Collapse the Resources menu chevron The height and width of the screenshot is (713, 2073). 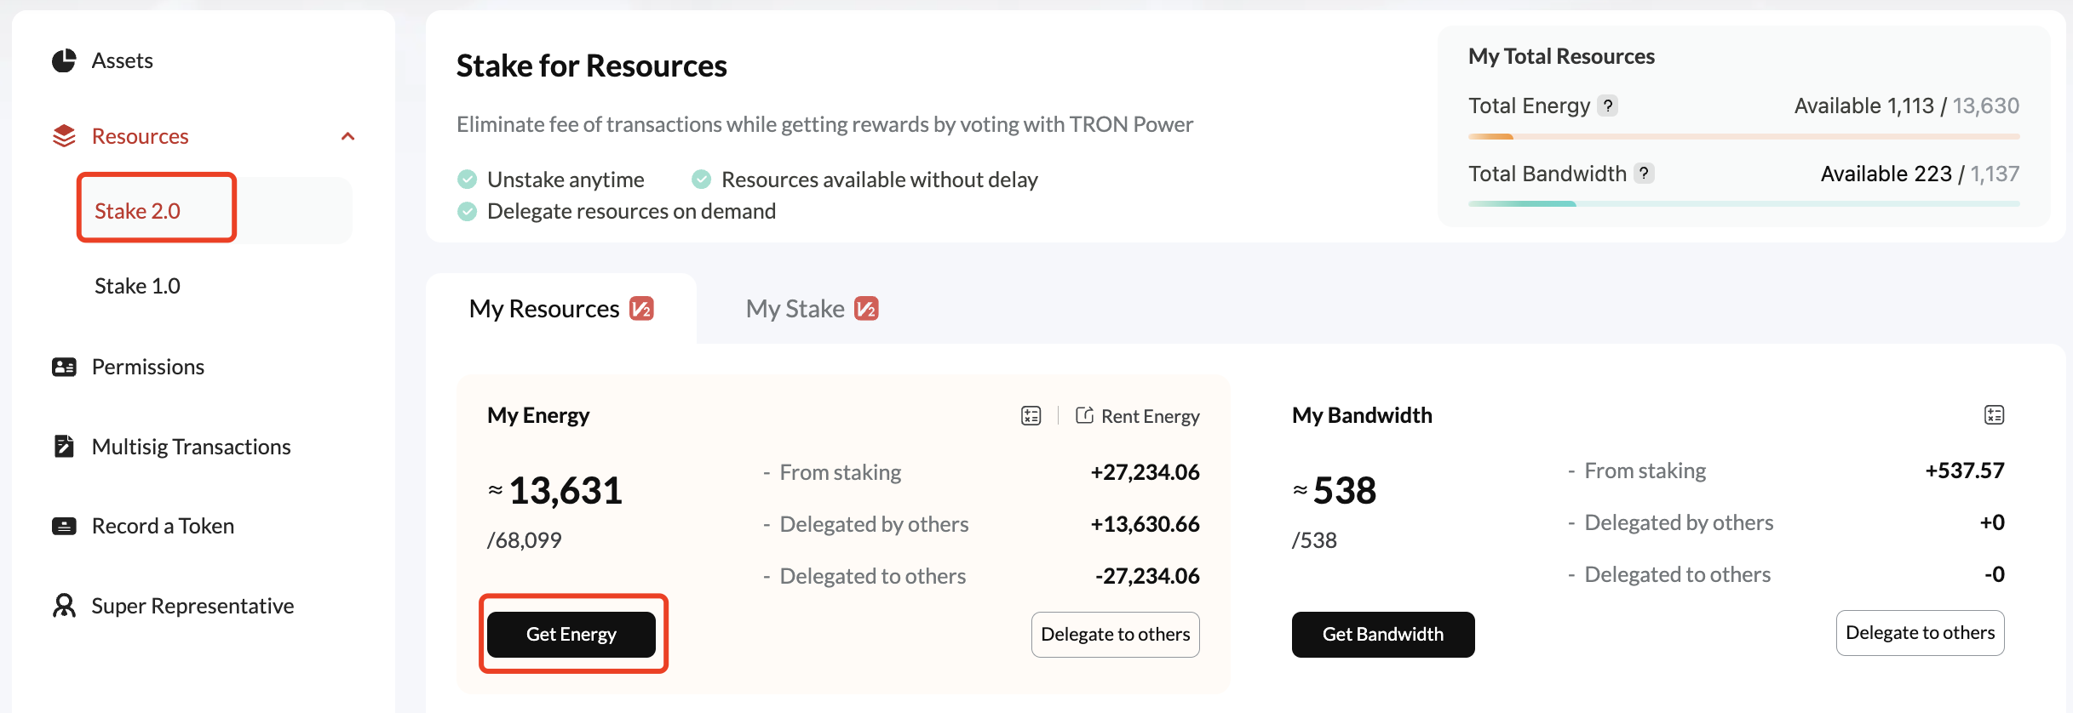tap(347, 136)
